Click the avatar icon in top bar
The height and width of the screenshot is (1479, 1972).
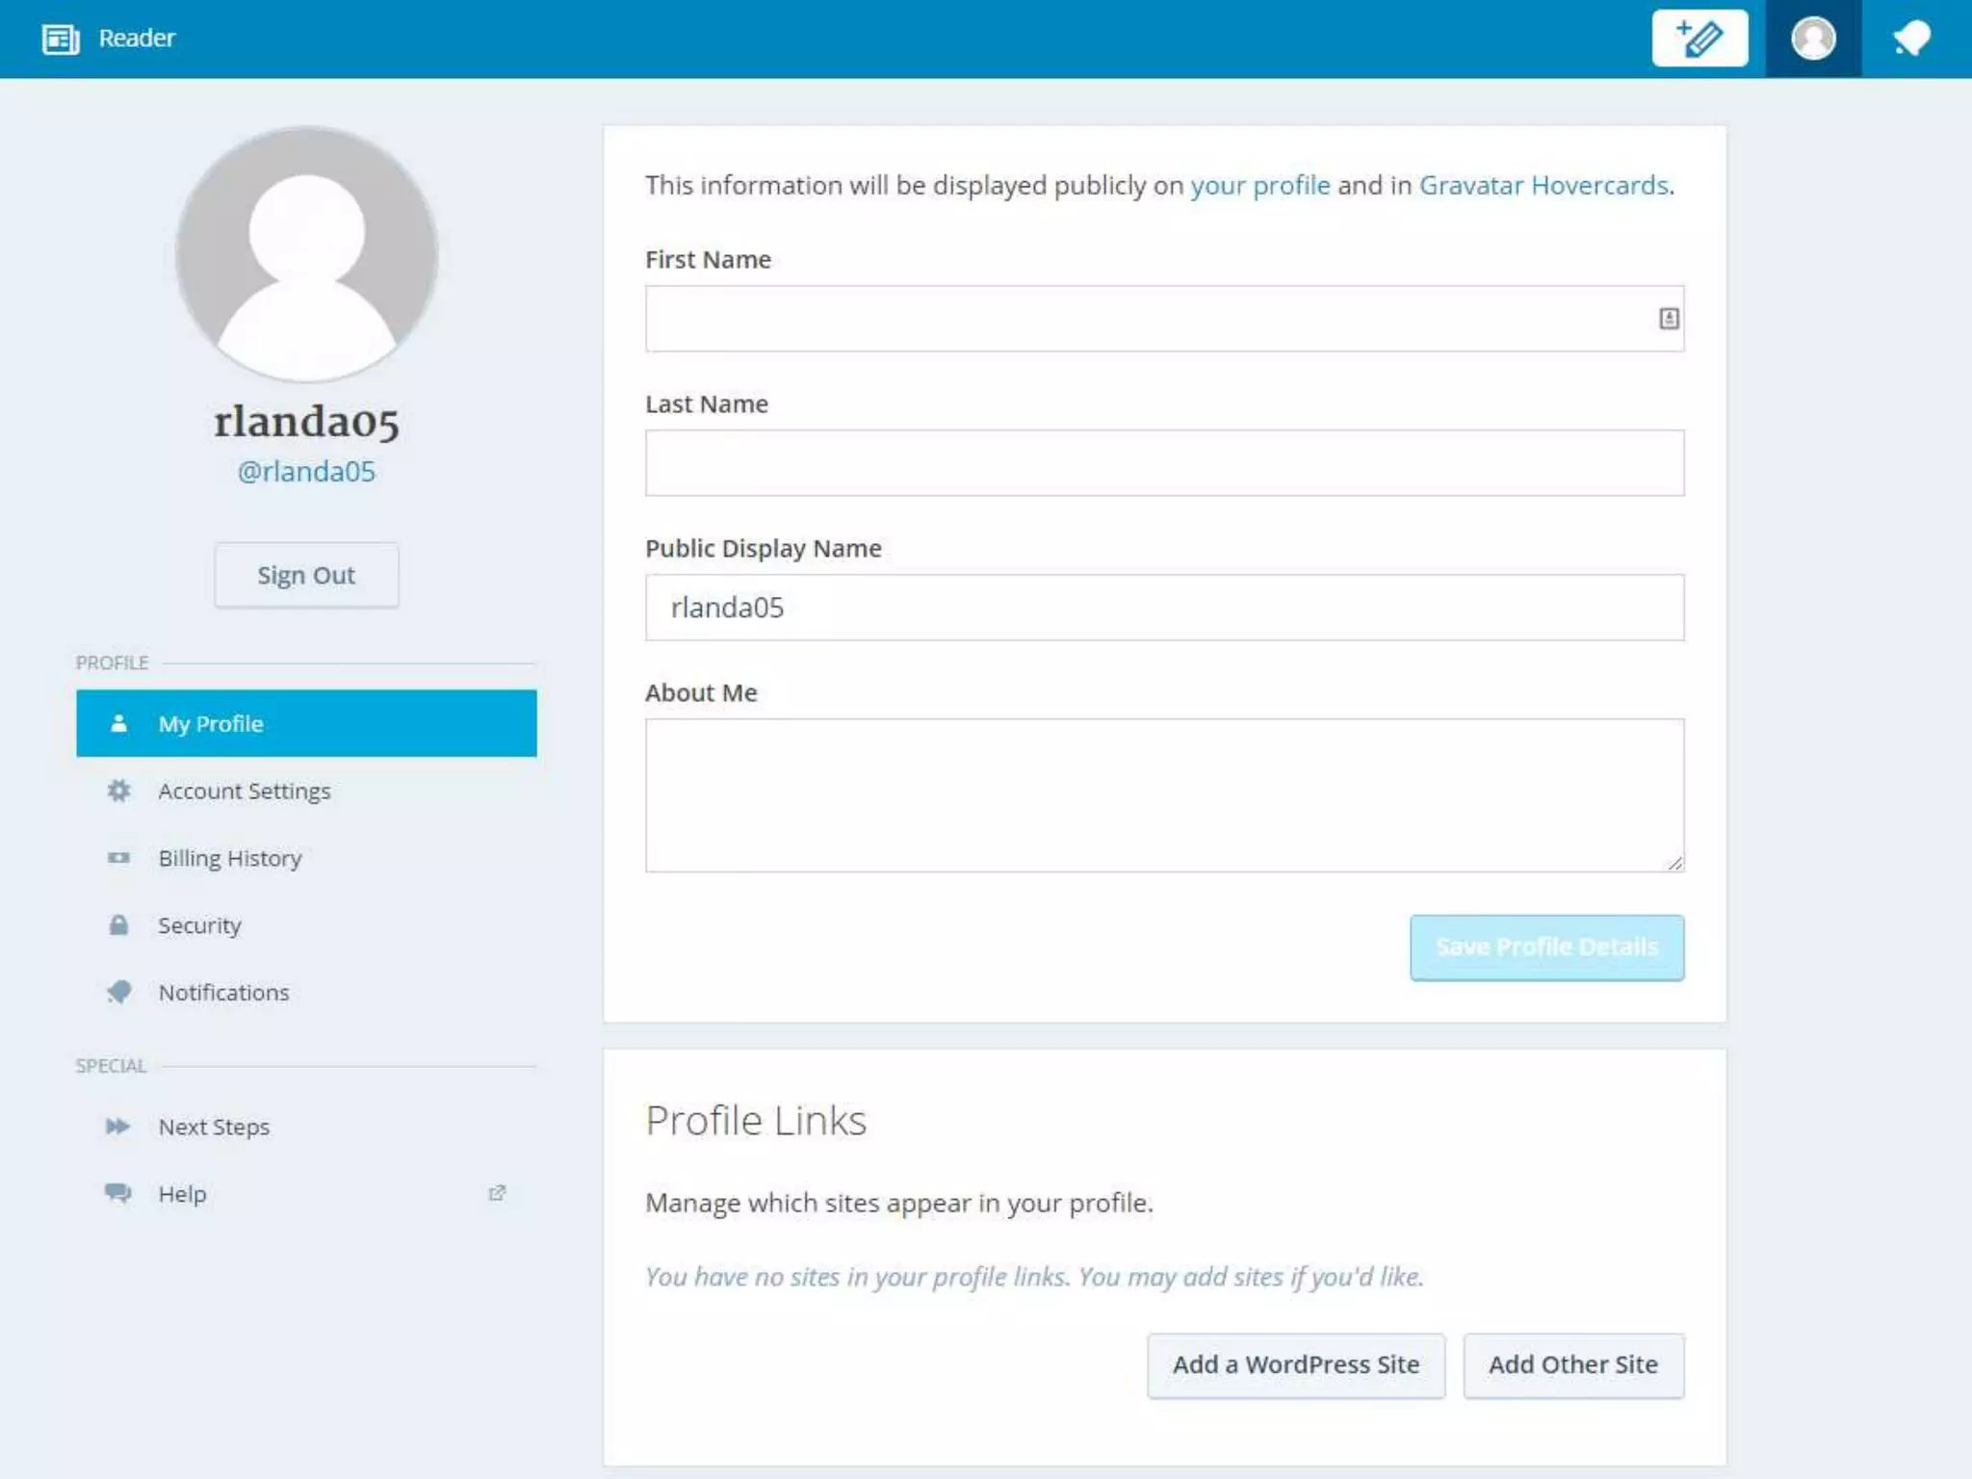(x=1813, y=39)
